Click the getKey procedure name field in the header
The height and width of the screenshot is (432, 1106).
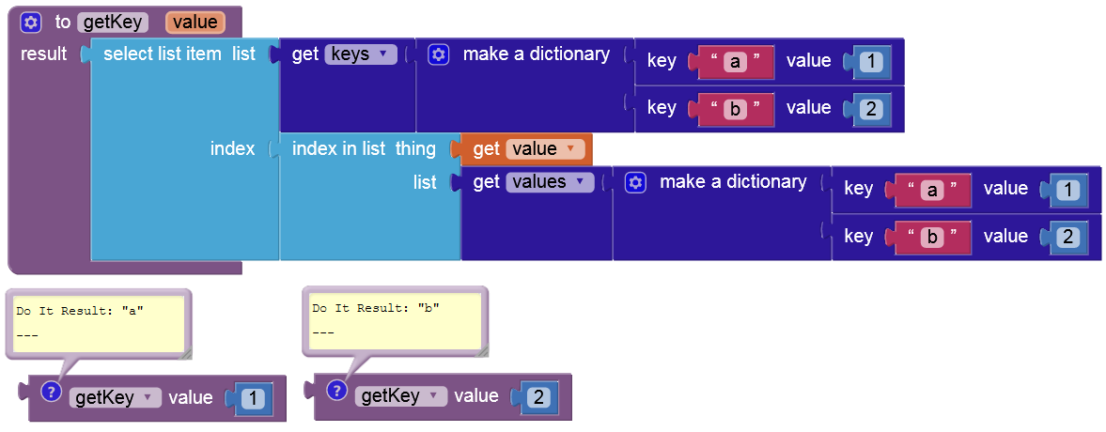coord(113,23)
